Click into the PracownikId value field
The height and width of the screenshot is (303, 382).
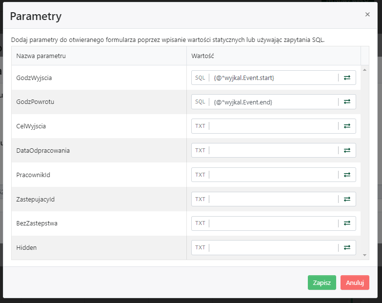pyautogui.click(x=273, y=175)
